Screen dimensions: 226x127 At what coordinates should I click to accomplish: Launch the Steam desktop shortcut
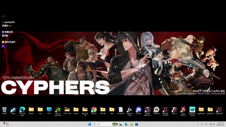click(13, 110)
